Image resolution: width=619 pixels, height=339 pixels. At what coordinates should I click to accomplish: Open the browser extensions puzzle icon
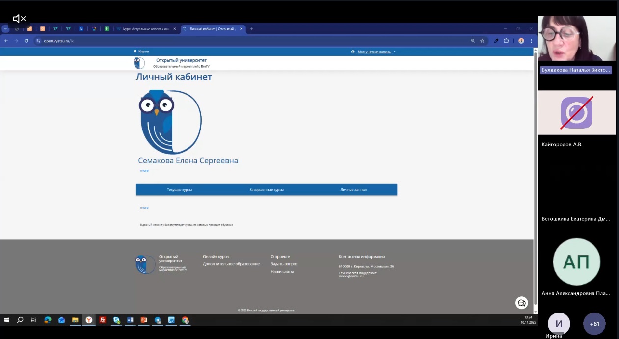pyautogui.click(x=506, y=41)
